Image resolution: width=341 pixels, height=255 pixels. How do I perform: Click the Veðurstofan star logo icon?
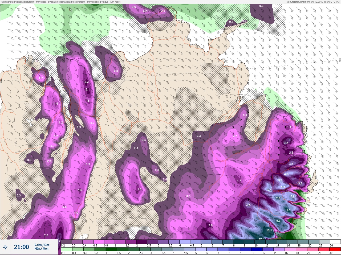click(x=5, y=247)
